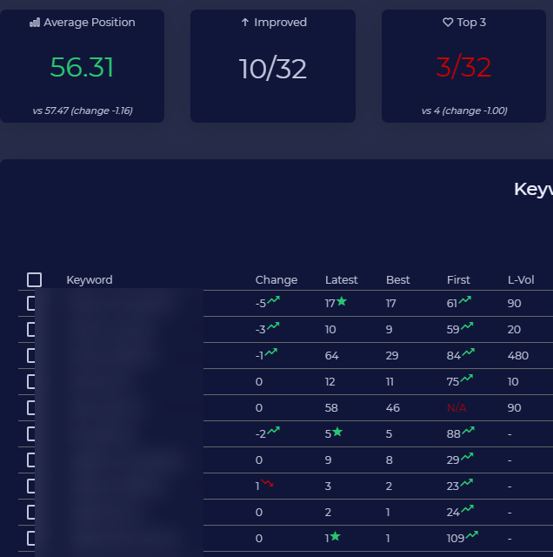Image resolution: width=553 pixels, height=557 pixels.
Task: Click the green trend icon next to change -2
Action: 273,431
